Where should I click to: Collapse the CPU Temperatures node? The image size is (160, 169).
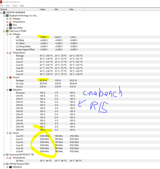pos(7,53)
